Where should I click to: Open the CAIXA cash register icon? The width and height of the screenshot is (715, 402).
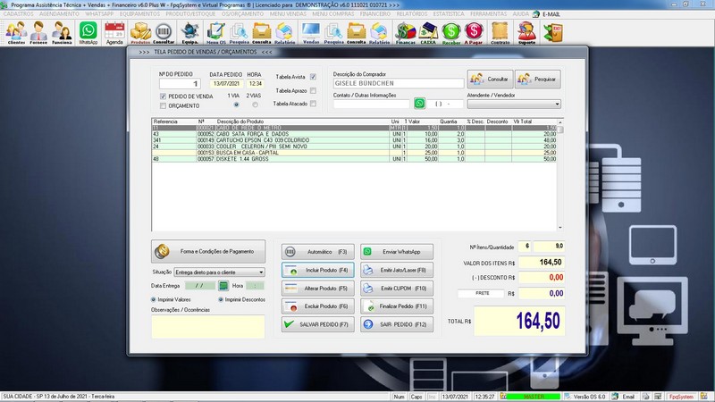[x=428, y=33]
